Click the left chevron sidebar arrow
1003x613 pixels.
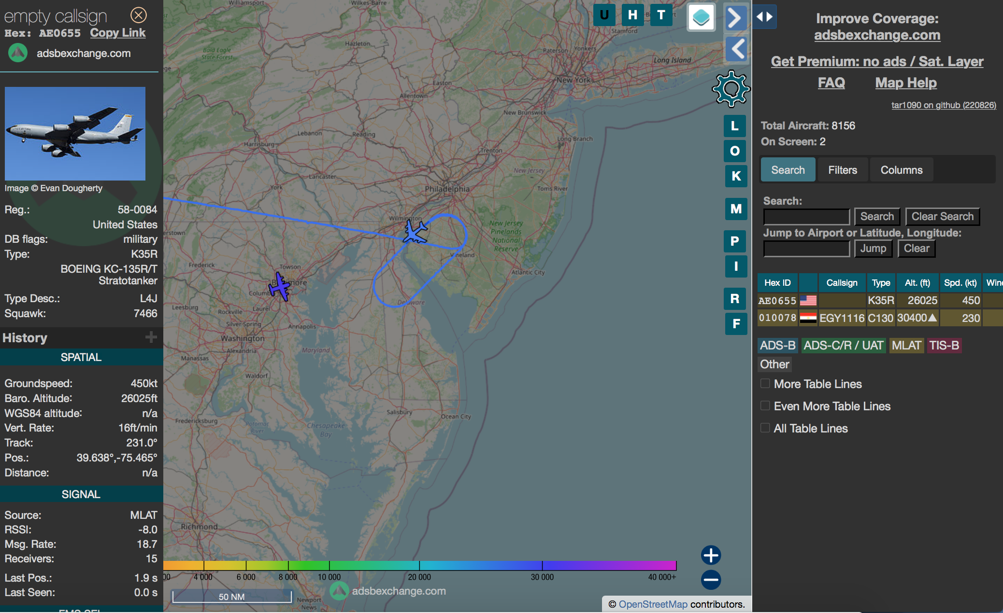(736, 49)
